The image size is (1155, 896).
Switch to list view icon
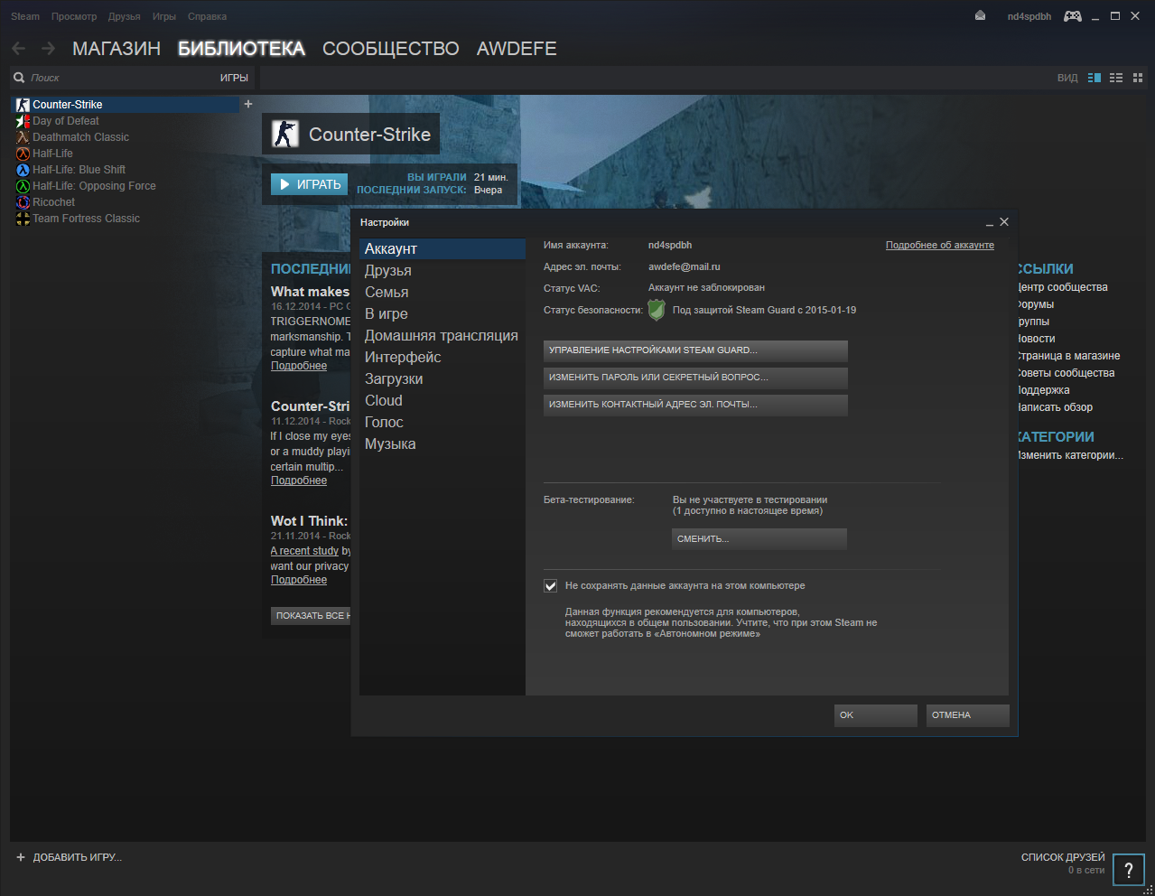coord(1116,78)
